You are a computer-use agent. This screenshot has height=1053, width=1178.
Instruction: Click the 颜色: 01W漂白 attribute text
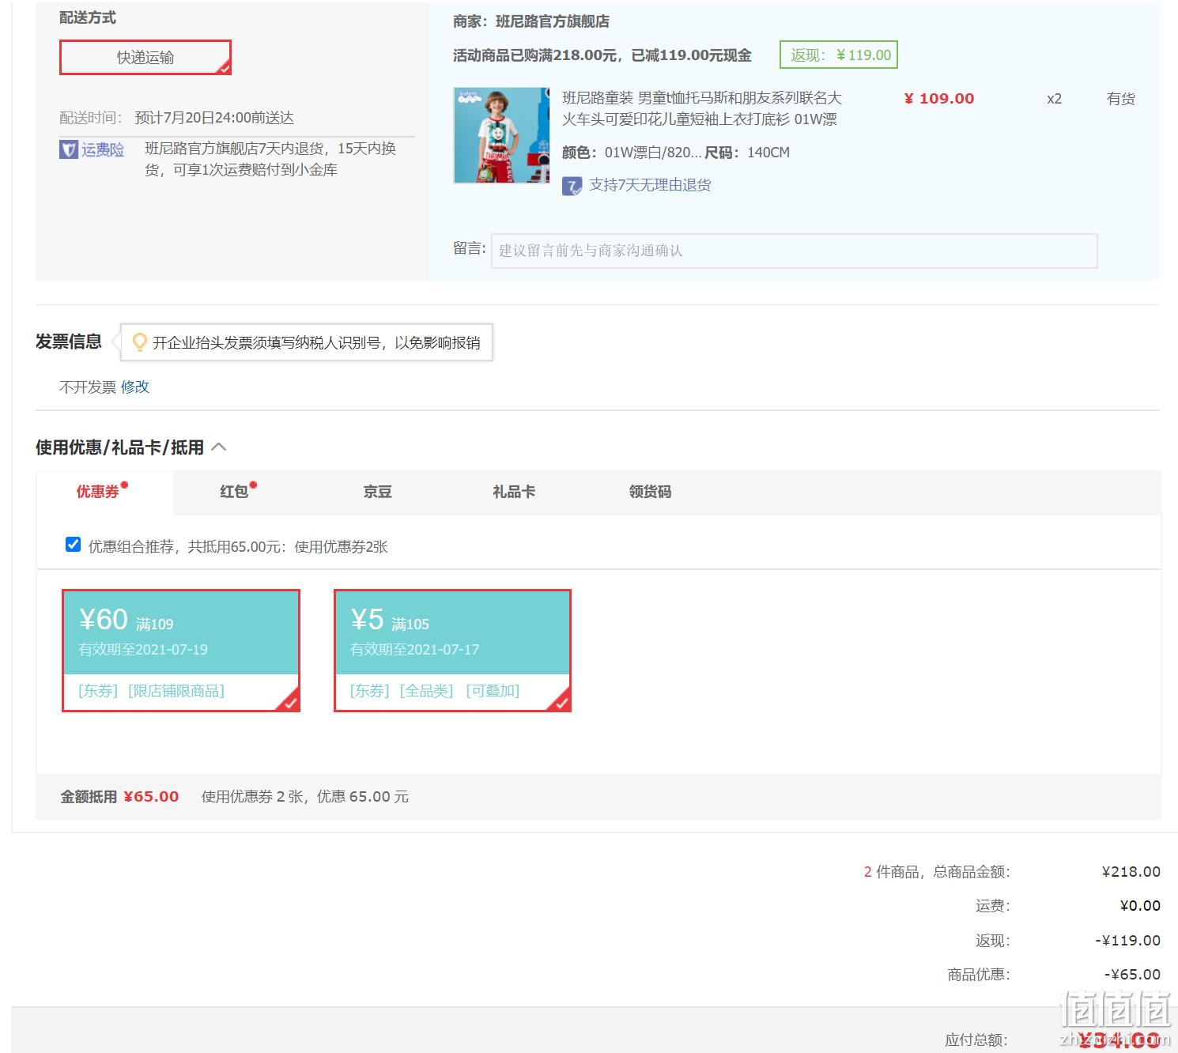(x=632, y=153)
